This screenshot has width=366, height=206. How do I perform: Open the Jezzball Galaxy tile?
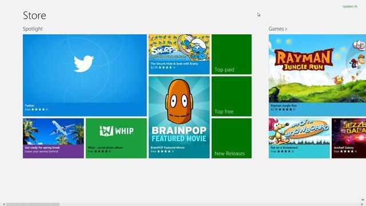coord(349,138)
